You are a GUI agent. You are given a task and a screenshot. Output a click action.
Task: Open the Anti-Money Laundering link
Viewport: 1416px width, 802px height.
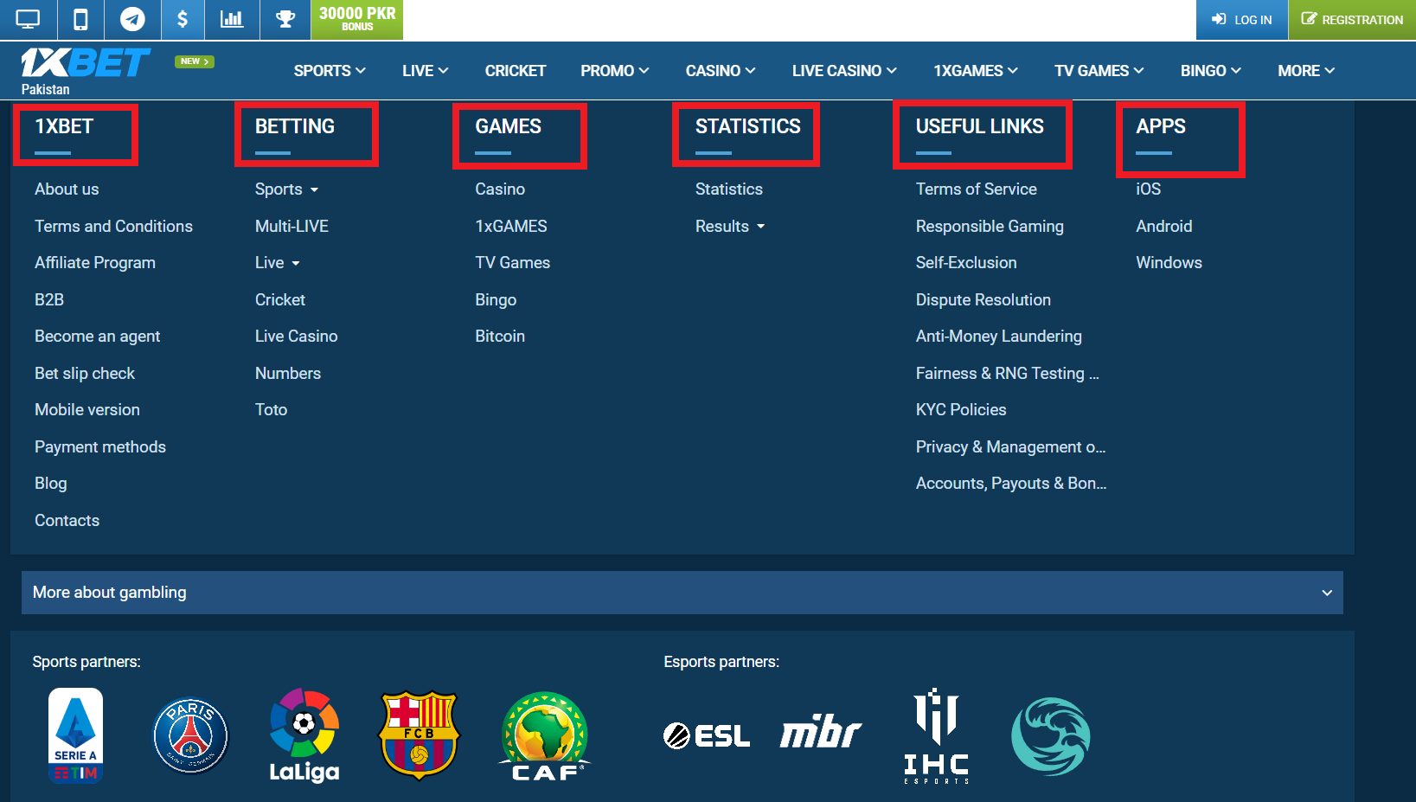tap(999, 337)
